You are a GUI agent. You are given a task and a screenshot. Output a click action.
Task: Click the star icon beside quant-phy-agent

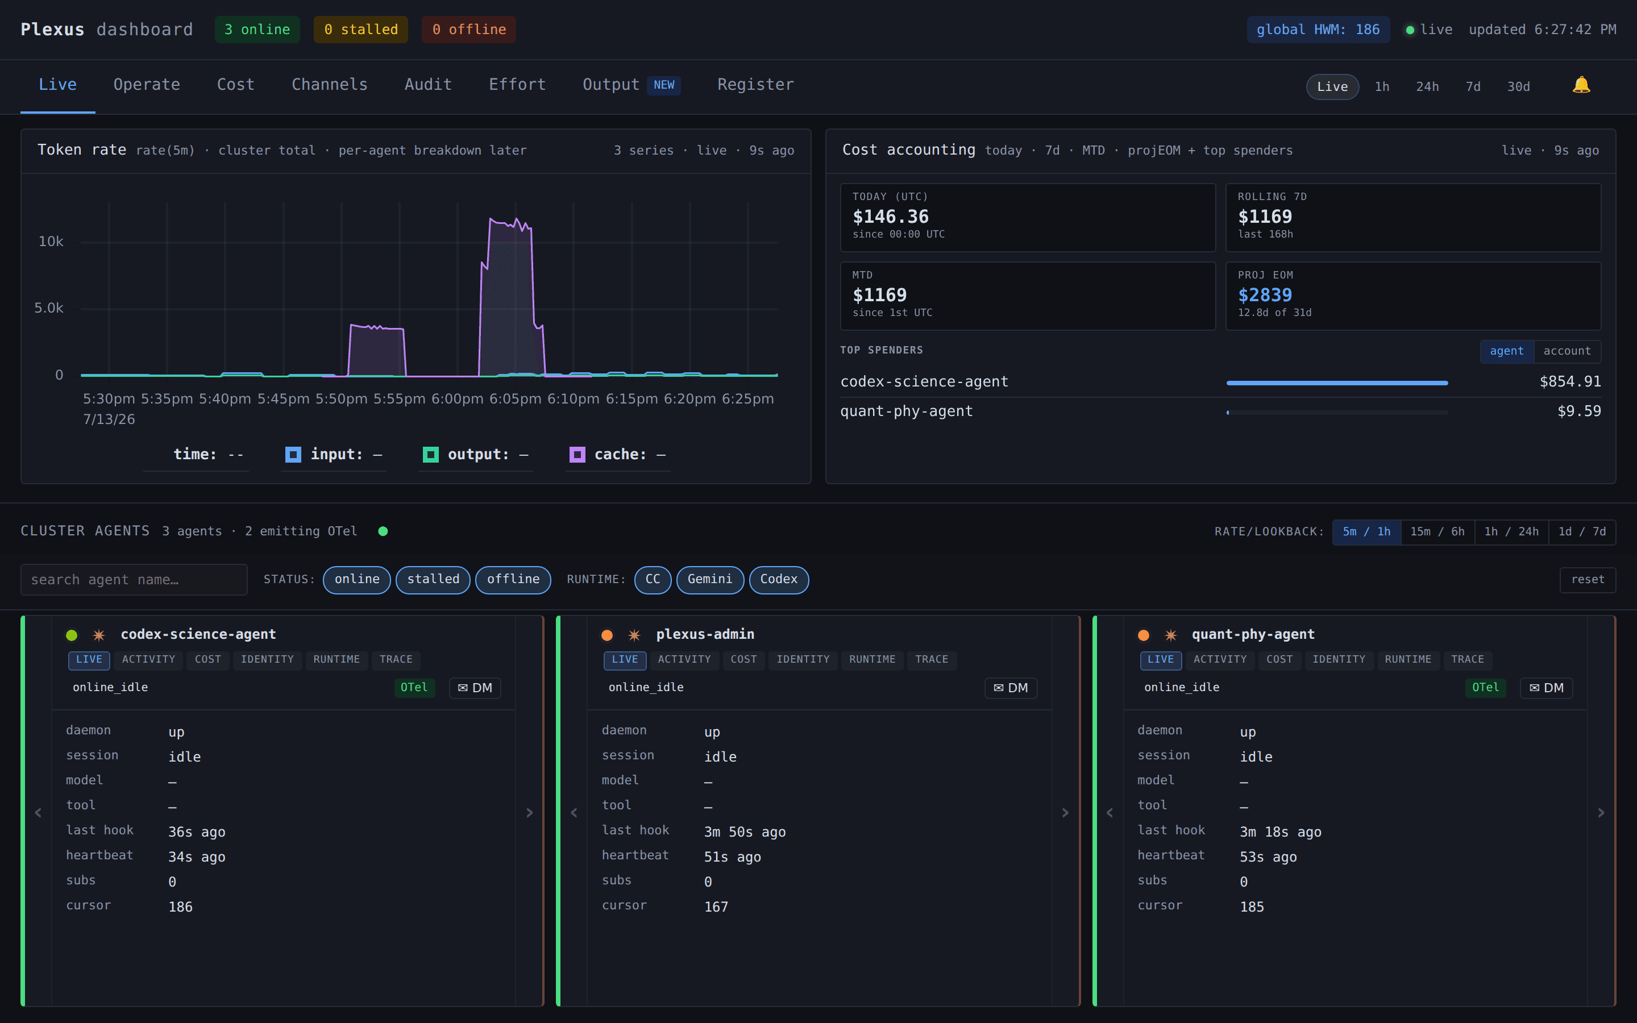1170,635
